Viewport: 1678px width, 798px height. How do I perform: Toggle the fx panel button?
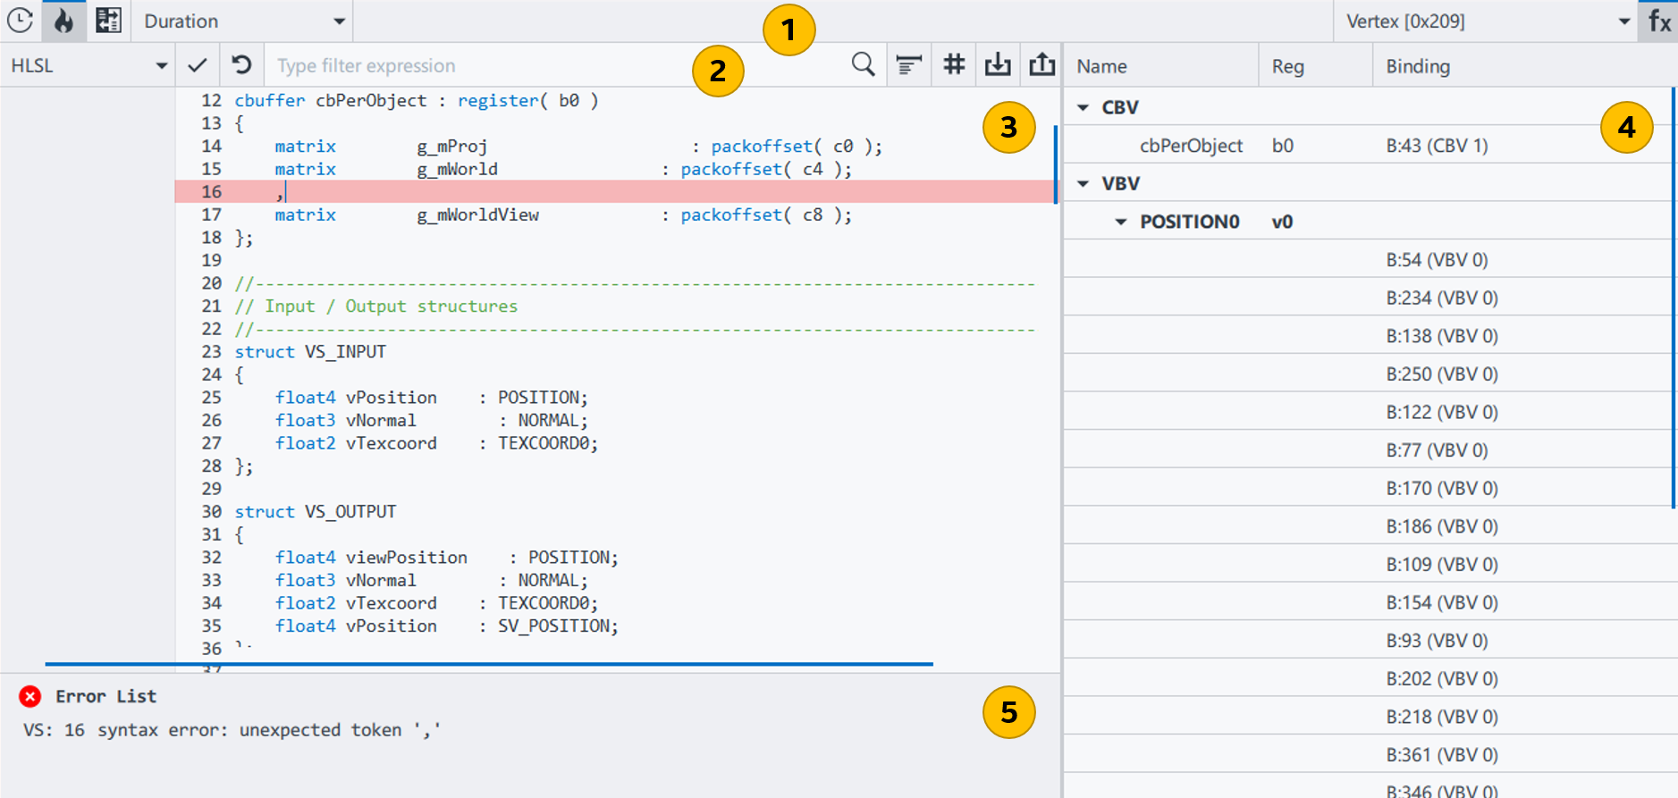1659,21
